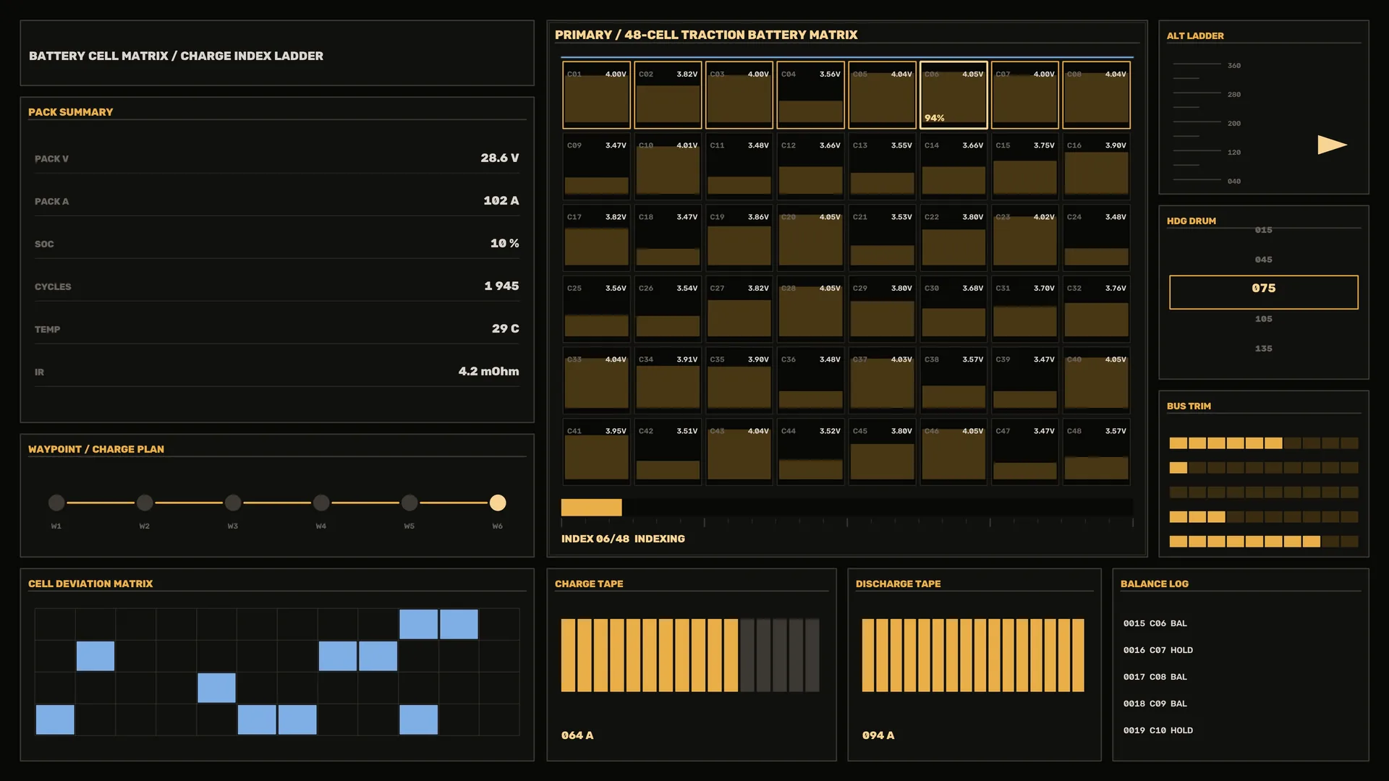
Task: Select cell C01 in battery matrix
Action: [596, 95]
